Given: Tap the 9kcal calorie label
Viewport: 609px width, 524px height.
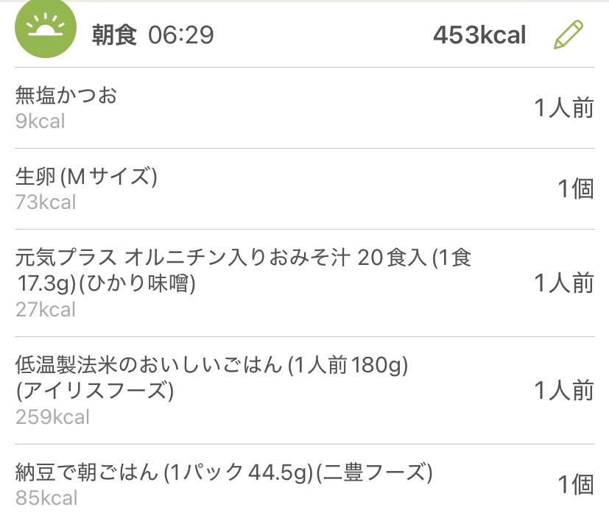Looking at the screenshot, I should tap(40, 121).
